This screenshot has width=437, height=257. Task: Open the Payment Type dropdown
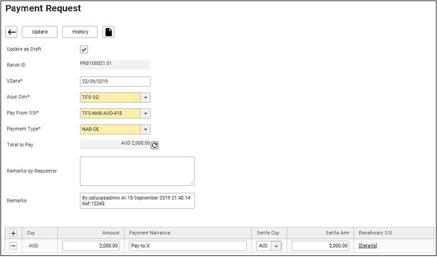click(x=145, y=130)
